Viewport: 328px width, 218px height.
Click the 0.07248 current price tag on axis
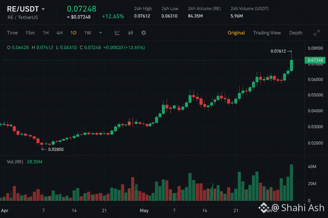pyautogui.click(x=315, y=60)
